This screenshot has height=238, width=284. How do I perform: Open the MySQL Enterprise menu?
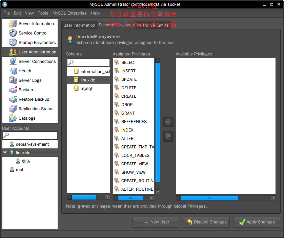pyautogui.click(x=69, y=13)
